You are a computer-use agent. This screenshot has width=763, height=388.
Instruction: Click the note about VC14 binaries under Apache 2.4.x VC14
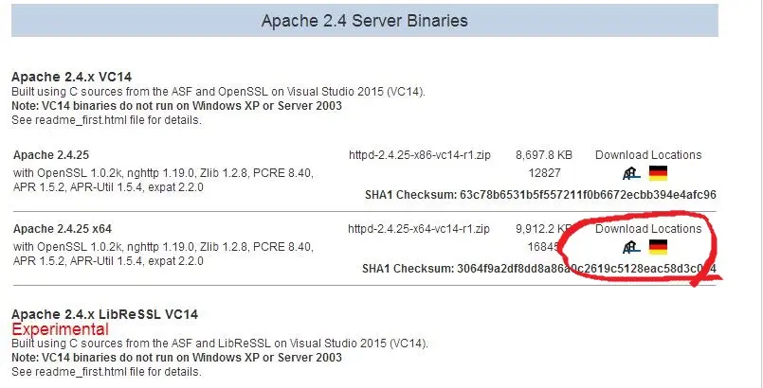176,105
